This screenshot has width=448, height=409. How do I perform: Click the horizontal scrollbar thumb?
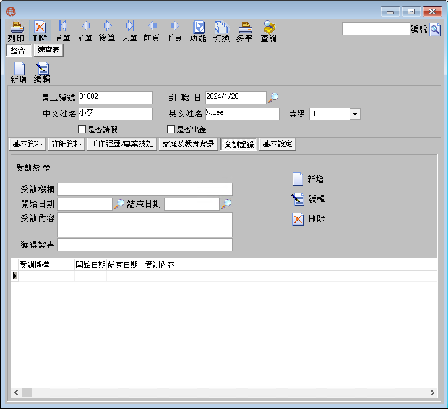27,393
